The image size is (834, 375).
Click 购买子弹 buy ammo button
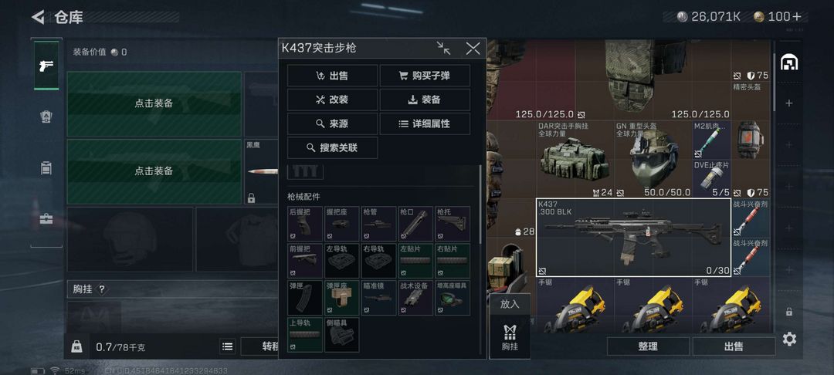coord(425,76)
